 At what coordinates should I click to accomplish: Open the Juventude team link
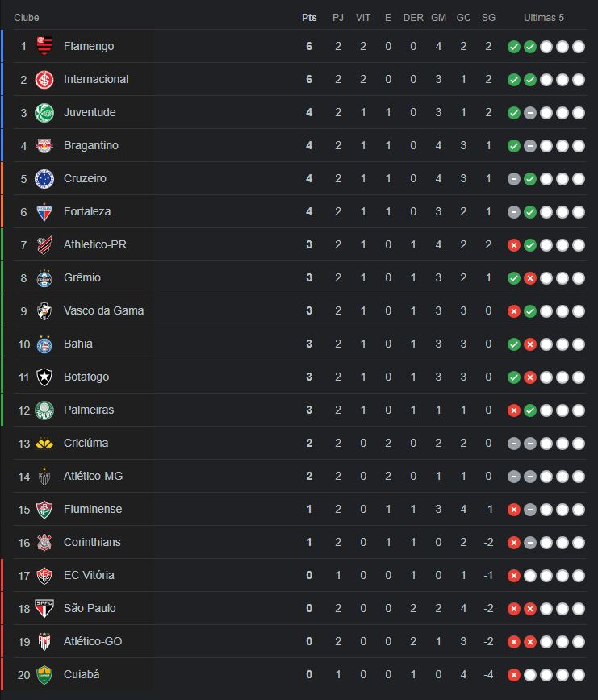coord(90,112)
